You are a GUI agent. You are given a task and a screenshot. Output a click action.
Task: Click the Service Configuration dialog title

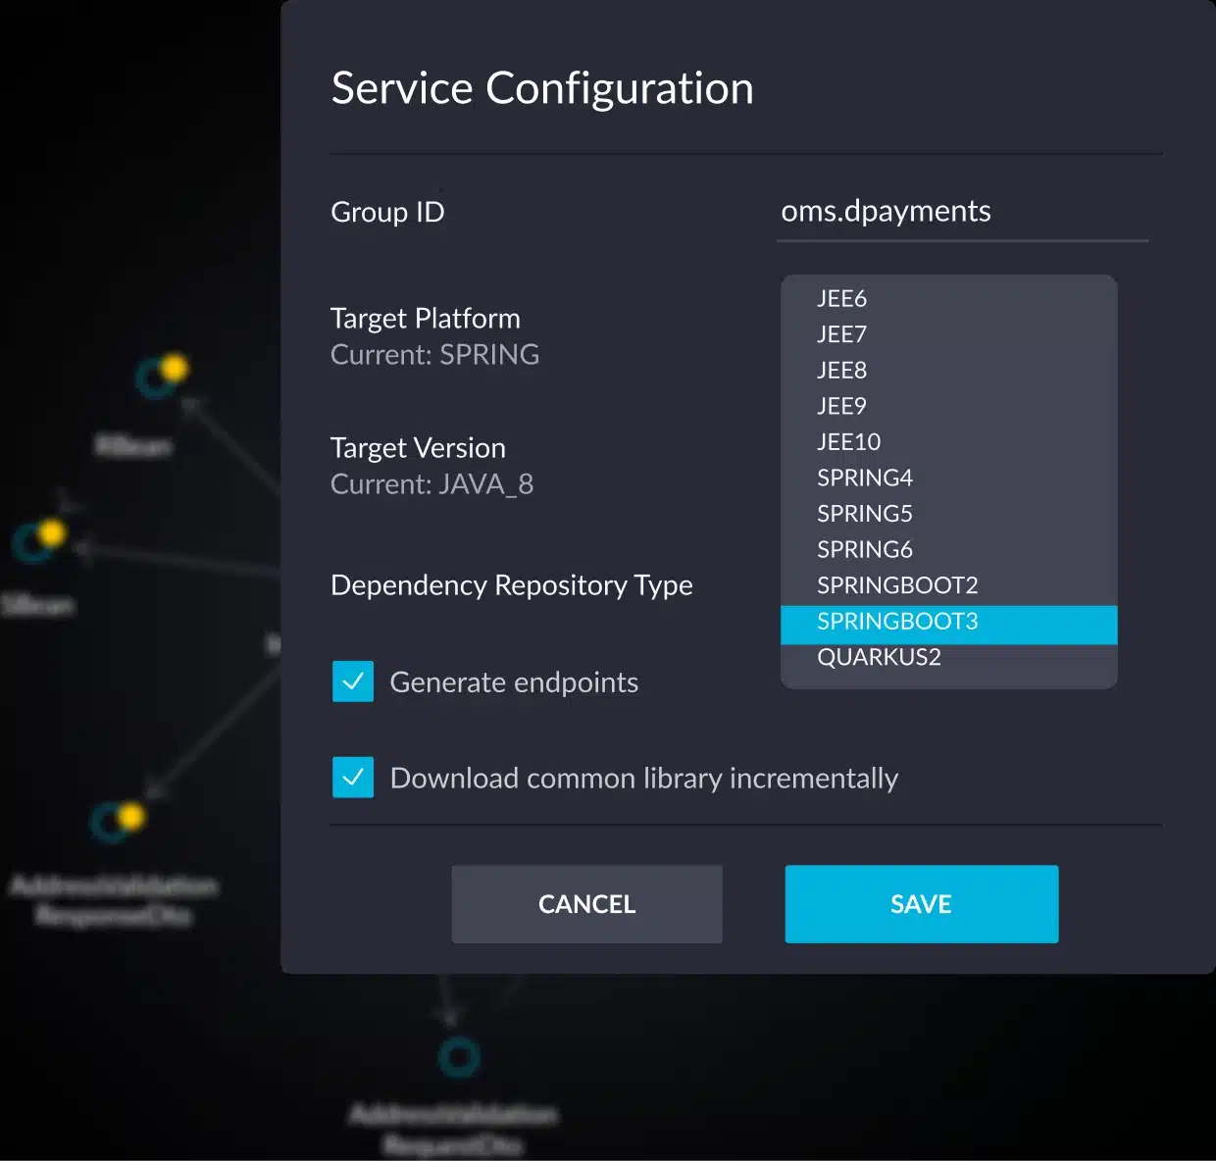point(542,88)
